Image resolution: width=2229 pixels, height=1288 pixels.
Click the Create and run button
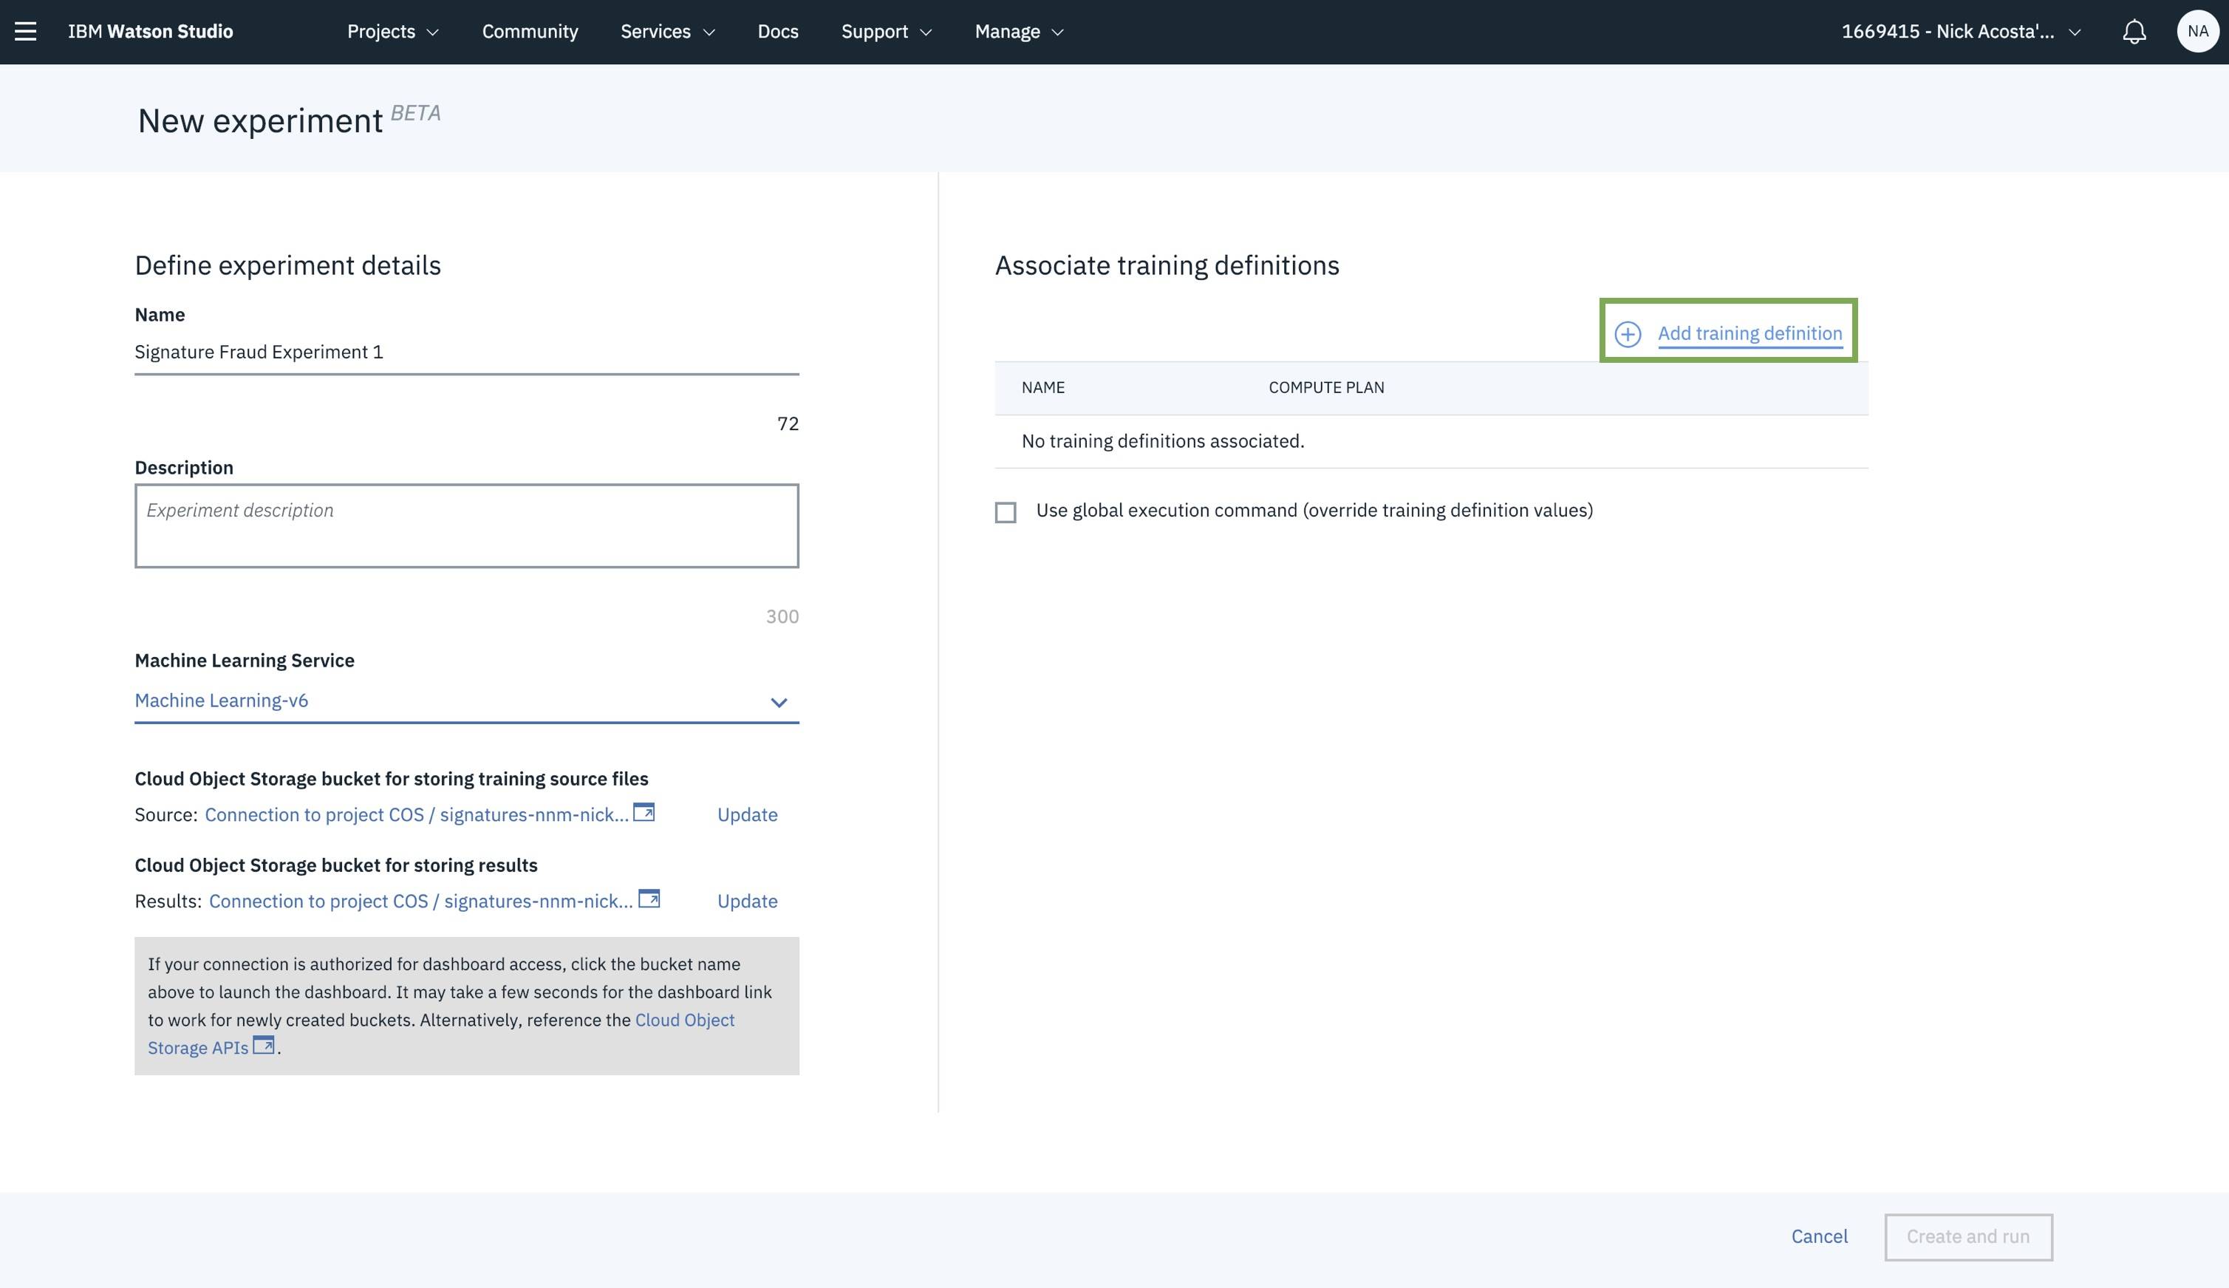click(x=1968, y=1237)
